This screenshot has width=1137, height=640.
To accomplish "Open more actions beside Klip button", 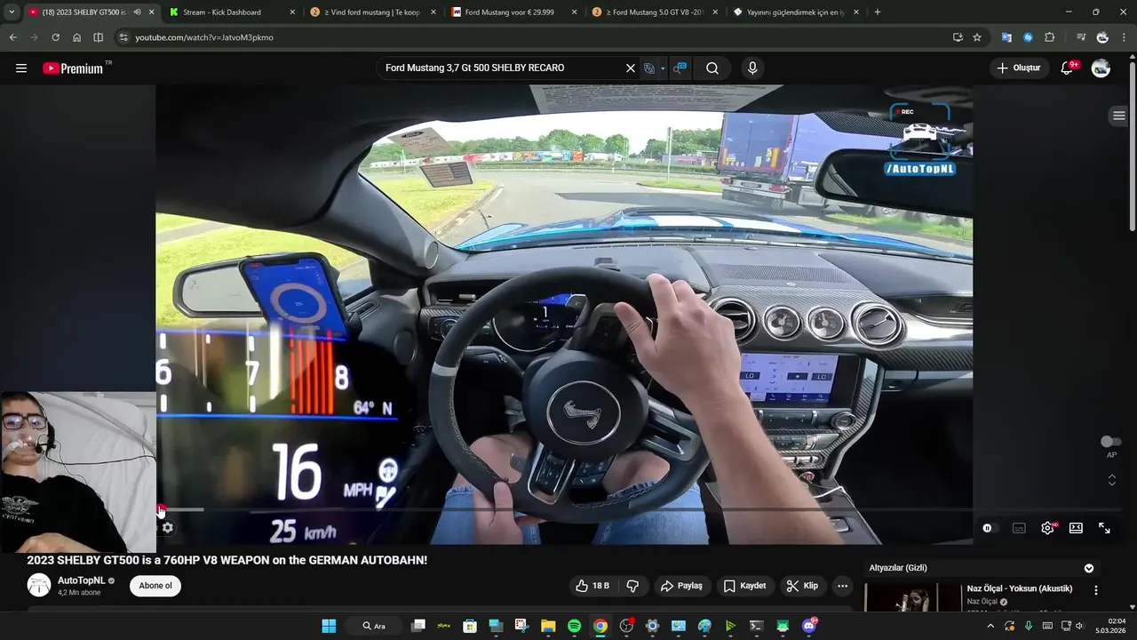I will tap(842, 586).
